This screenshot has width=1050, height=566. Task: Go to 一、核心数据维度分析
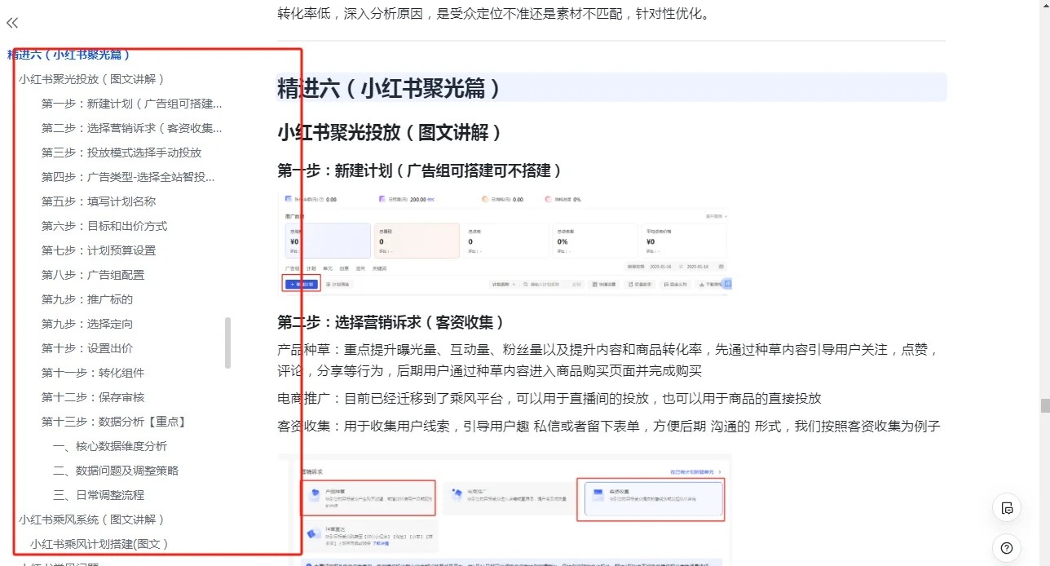coord(110,446)
